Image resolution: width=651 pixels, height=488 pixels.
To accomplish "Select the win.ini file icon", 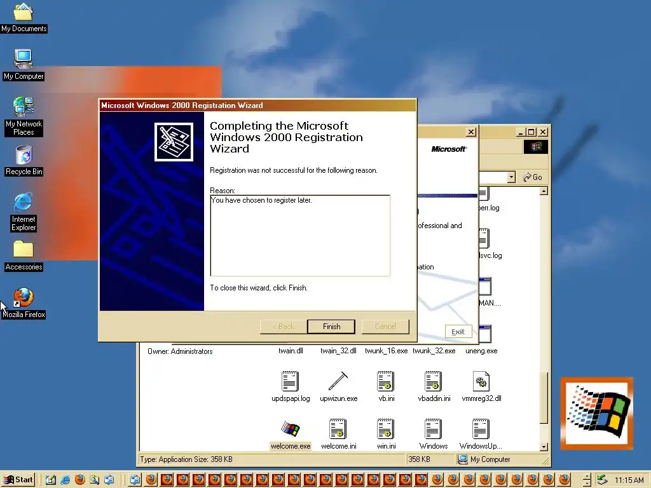I will click(x=386, y=429).
